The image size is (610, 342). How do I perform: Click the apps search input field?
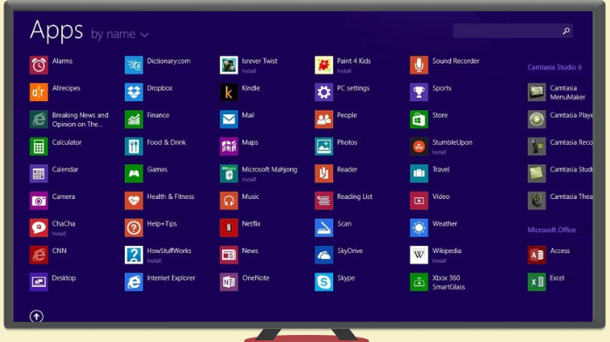512,31
